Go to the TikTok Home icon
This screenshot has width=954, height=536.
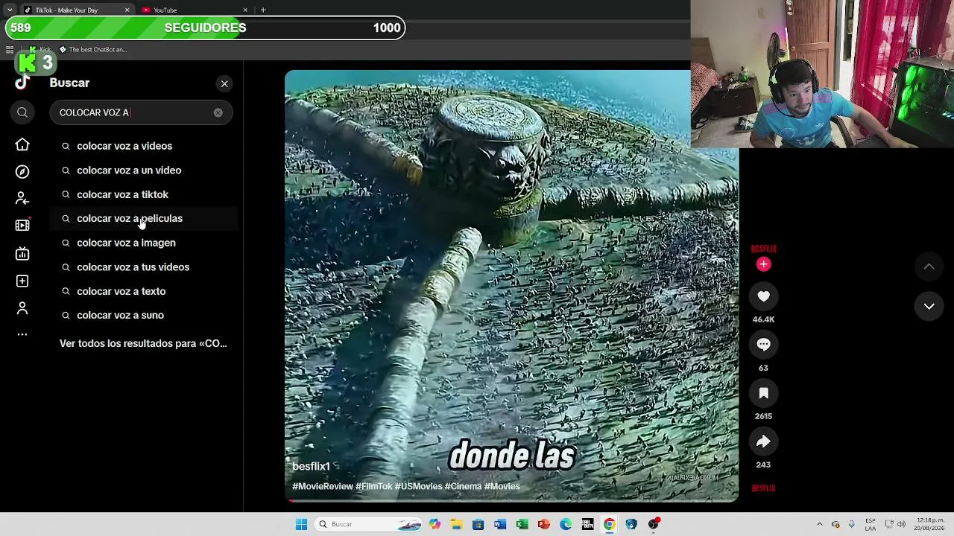coord(22,144)
